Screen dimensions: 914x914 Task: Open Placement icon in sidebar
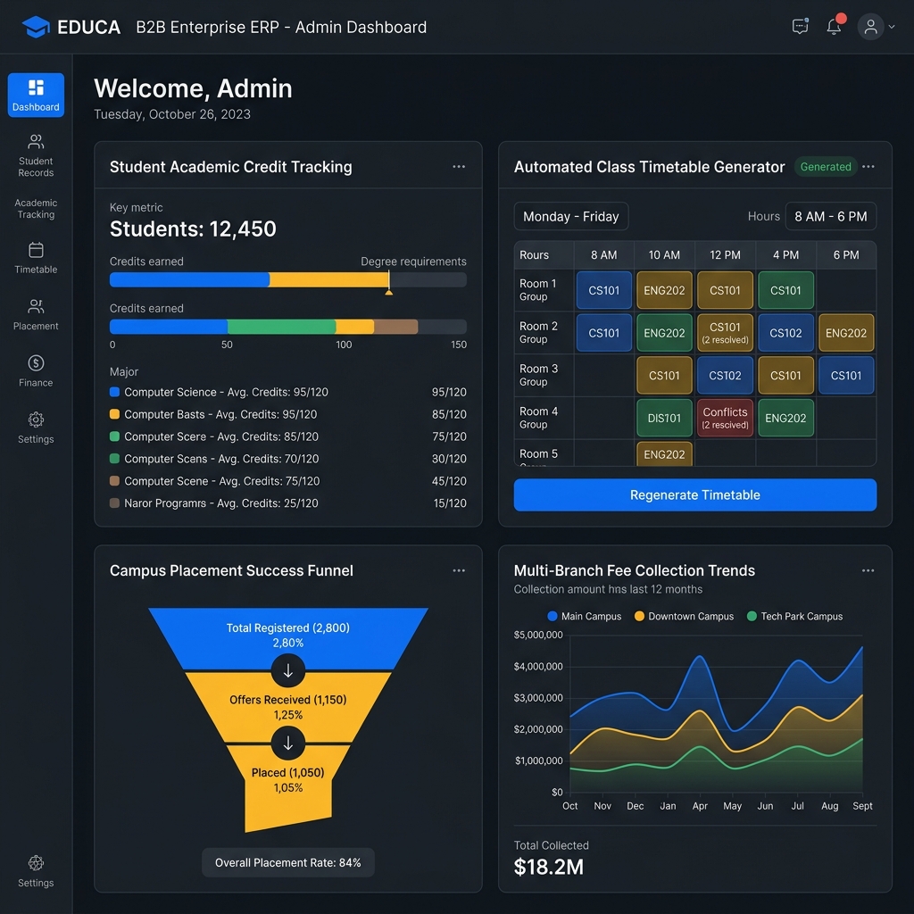click(36, 306)
